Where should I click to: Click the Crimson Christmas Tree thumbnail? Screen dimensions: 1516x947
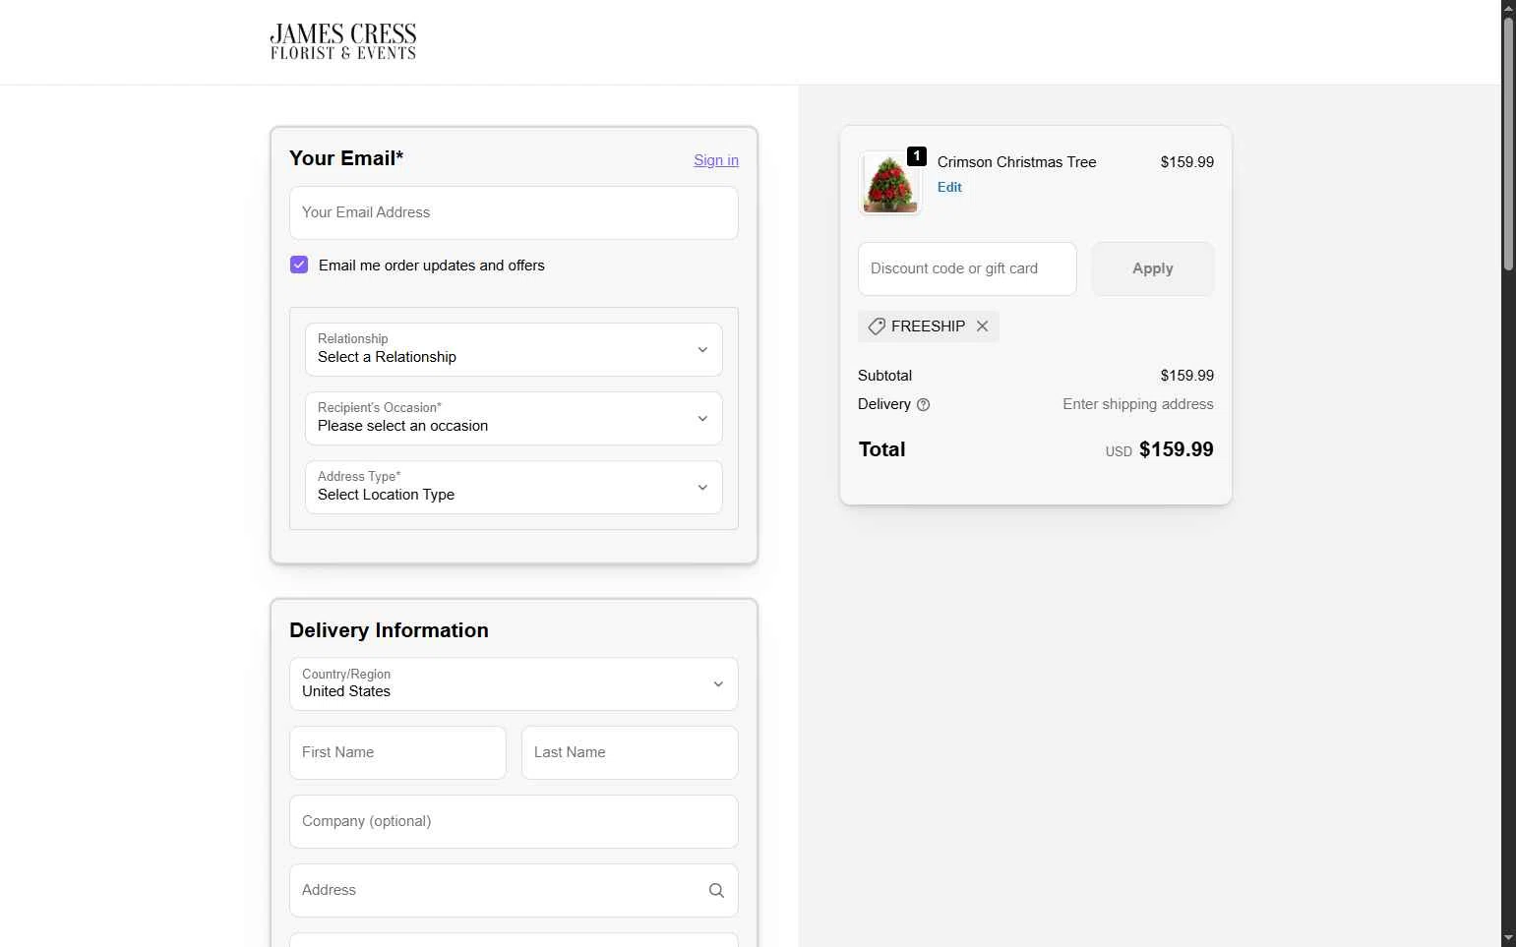pyautogui.click(x=890, y=183)
